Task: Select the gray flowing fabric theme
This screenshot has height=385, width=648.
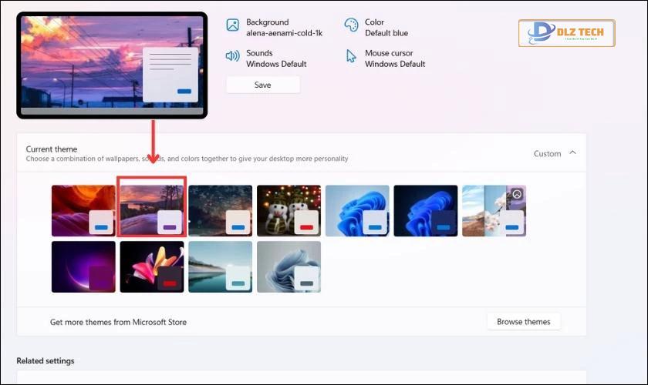Action: pyautogui.click(x=289, y=267)
